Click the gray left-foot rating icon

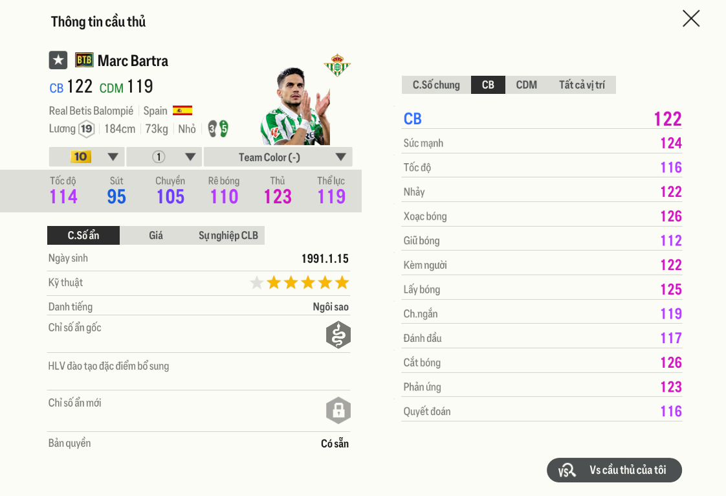coord(212,128)
